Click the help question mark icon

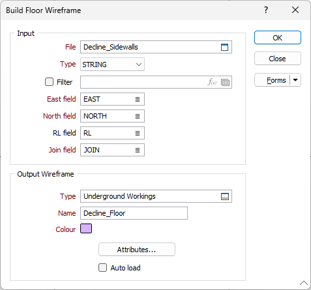coord(266,10)
